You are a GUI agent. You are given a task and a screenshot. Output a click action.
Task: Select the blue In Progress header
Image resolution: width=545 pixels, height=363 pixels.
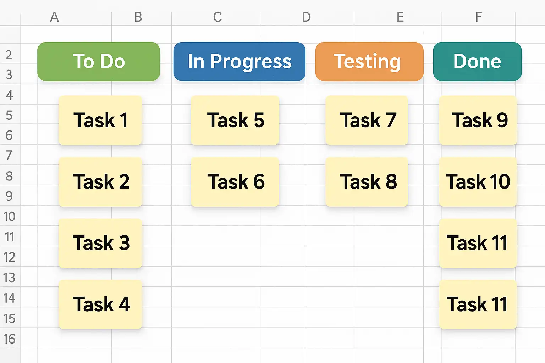[240, 62]
